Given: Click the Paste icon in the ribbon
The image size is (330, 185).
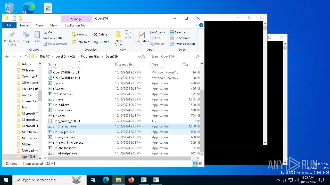Looking at the screenshot, I should click(x=37, y=37).
